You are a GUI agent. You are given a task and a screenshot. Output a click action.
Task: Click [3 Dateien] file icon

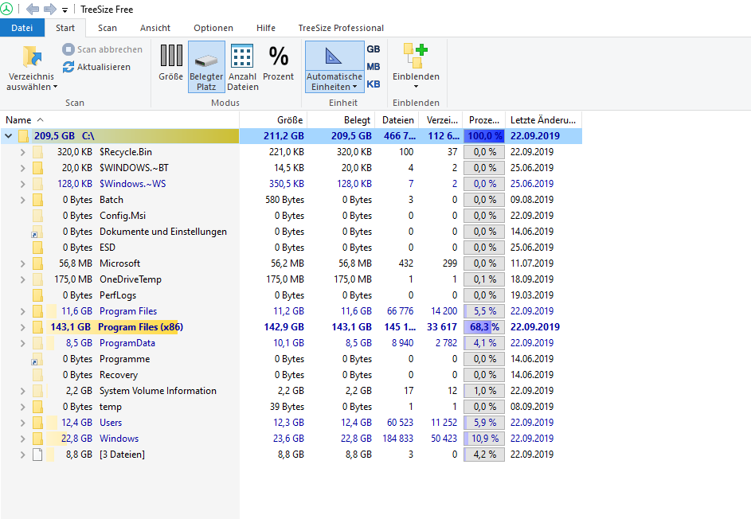pos(38,455)
